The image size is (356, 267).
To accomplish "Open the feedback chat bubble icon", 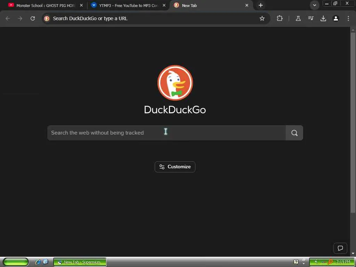I will (340, 248).
